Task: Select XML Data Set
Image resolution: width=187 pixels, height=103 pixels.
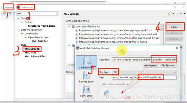Action: 40,41
